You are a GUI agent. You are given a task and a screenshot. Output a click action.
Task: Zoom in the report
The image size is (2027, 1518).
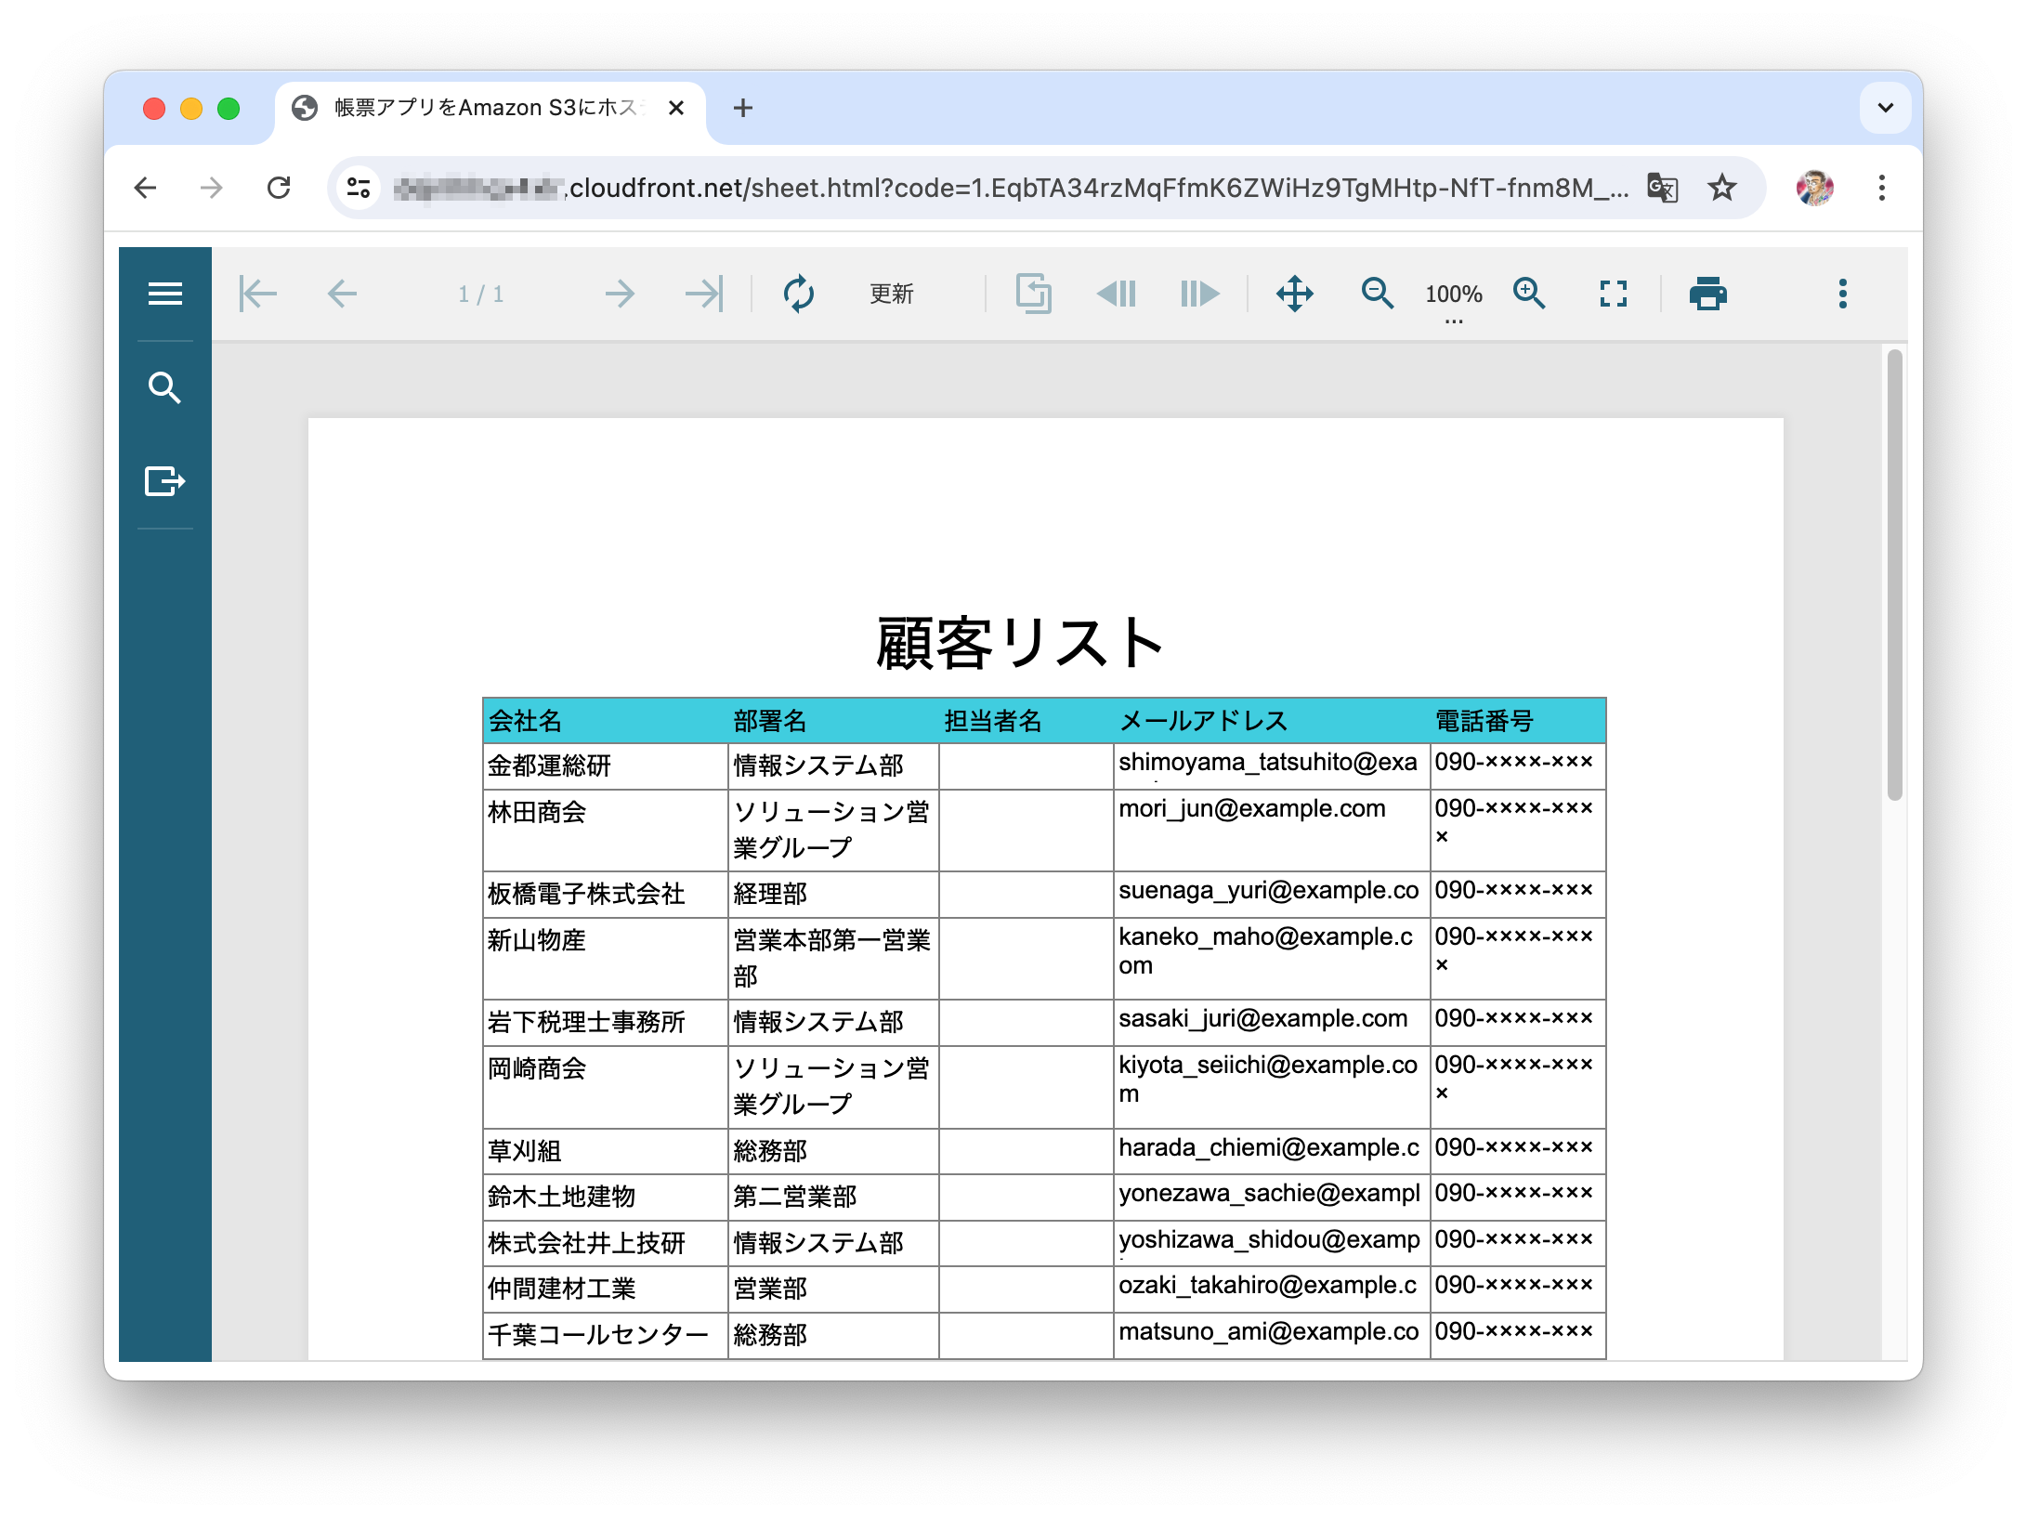[x=1529, y=294]
